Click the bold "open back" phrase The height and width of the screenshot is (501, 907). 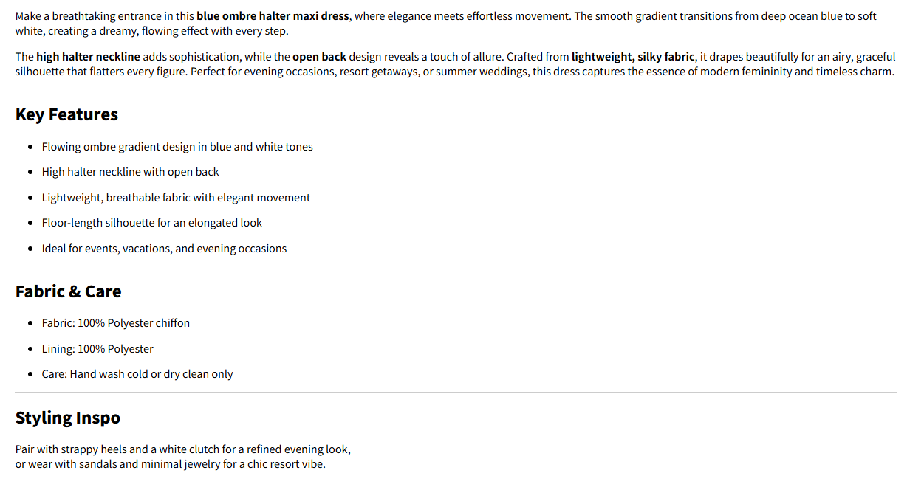pyautogui.click(x=319, y=57)
